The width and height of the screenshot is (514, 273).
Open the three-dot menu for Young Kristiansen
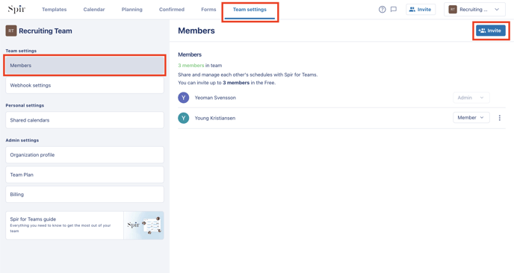(500, 118)
